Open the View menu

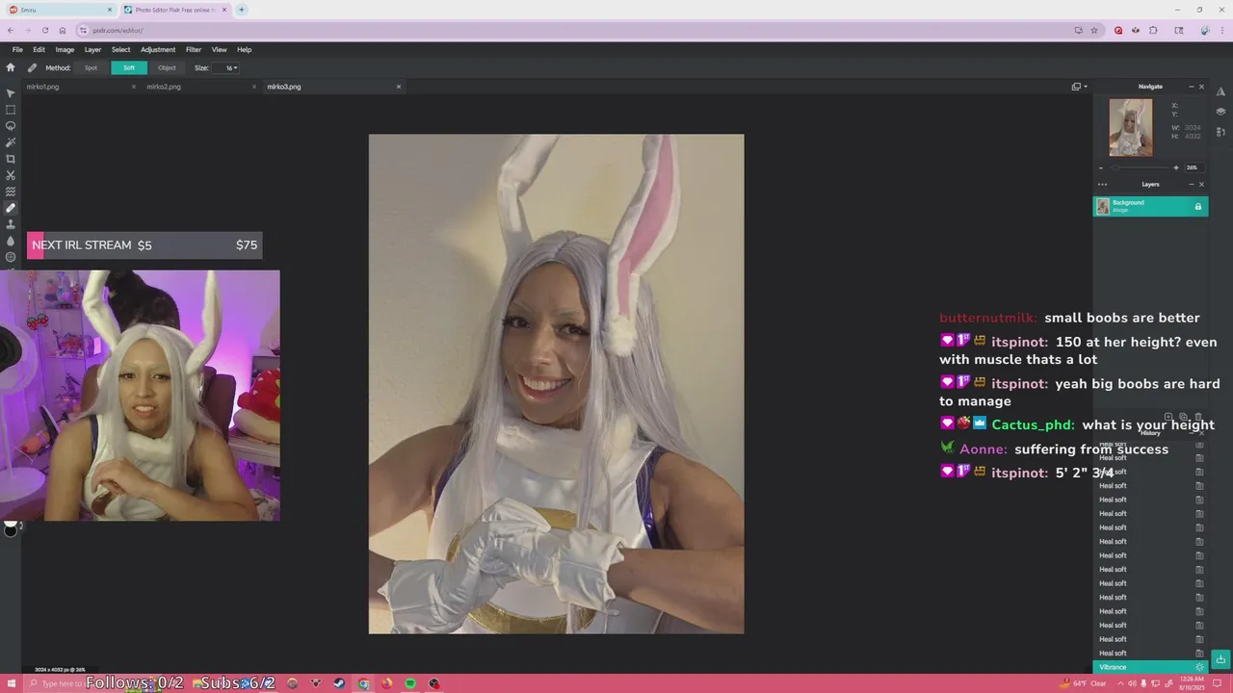(x=220, y=49)
